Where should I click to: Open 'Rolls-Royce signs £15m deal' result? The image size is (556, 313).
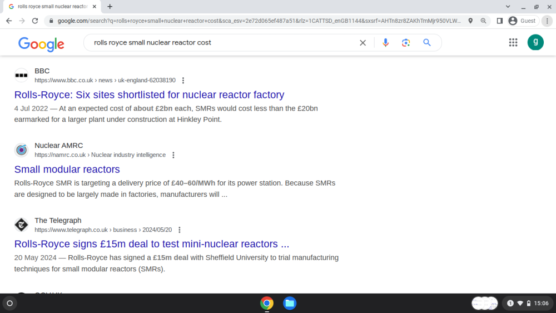click(152, 244)
